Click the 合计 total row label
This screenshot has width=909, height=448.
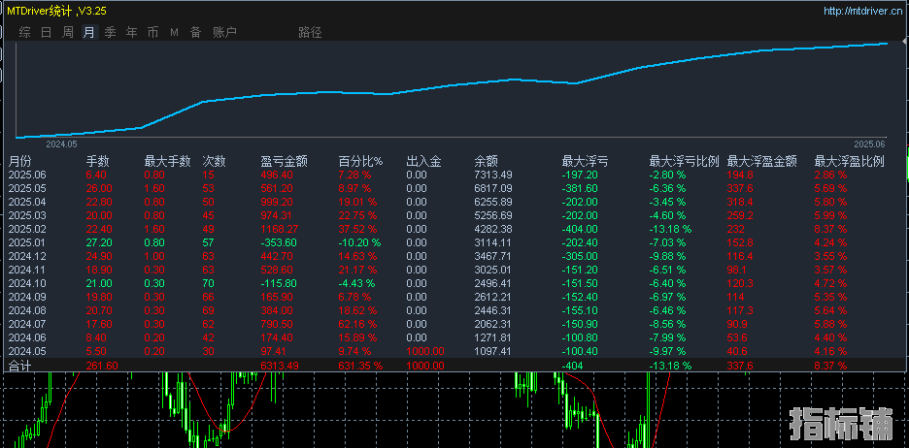click(x=18, y=366)
